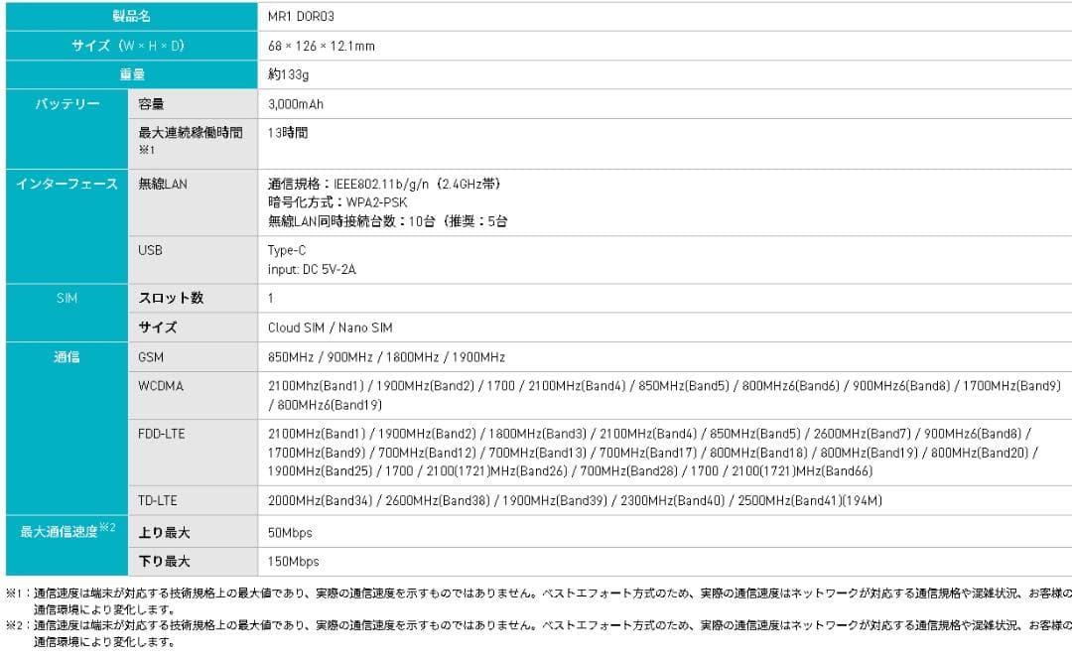Screen dimensions: 1072x659
Task: Click the 'サイズ (W × H × D)' header cell
Action: coord(131,45)
